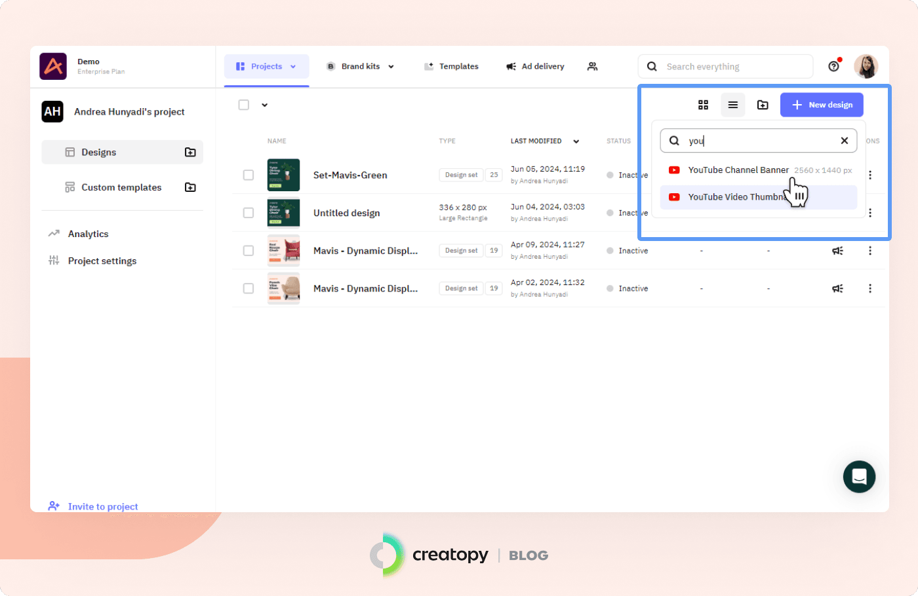Open the team members icon in top navigation
918x596 pixels.
[x=592, y=66]
